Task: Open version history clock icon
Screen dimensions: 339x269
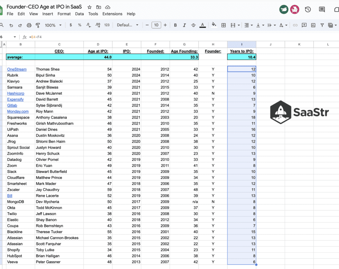Action: [x=308, y=9]
